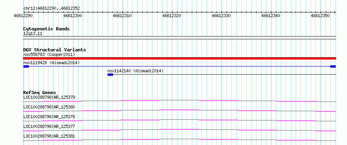
Task: Click ruler position 46612300
Action: click(73, 16)
